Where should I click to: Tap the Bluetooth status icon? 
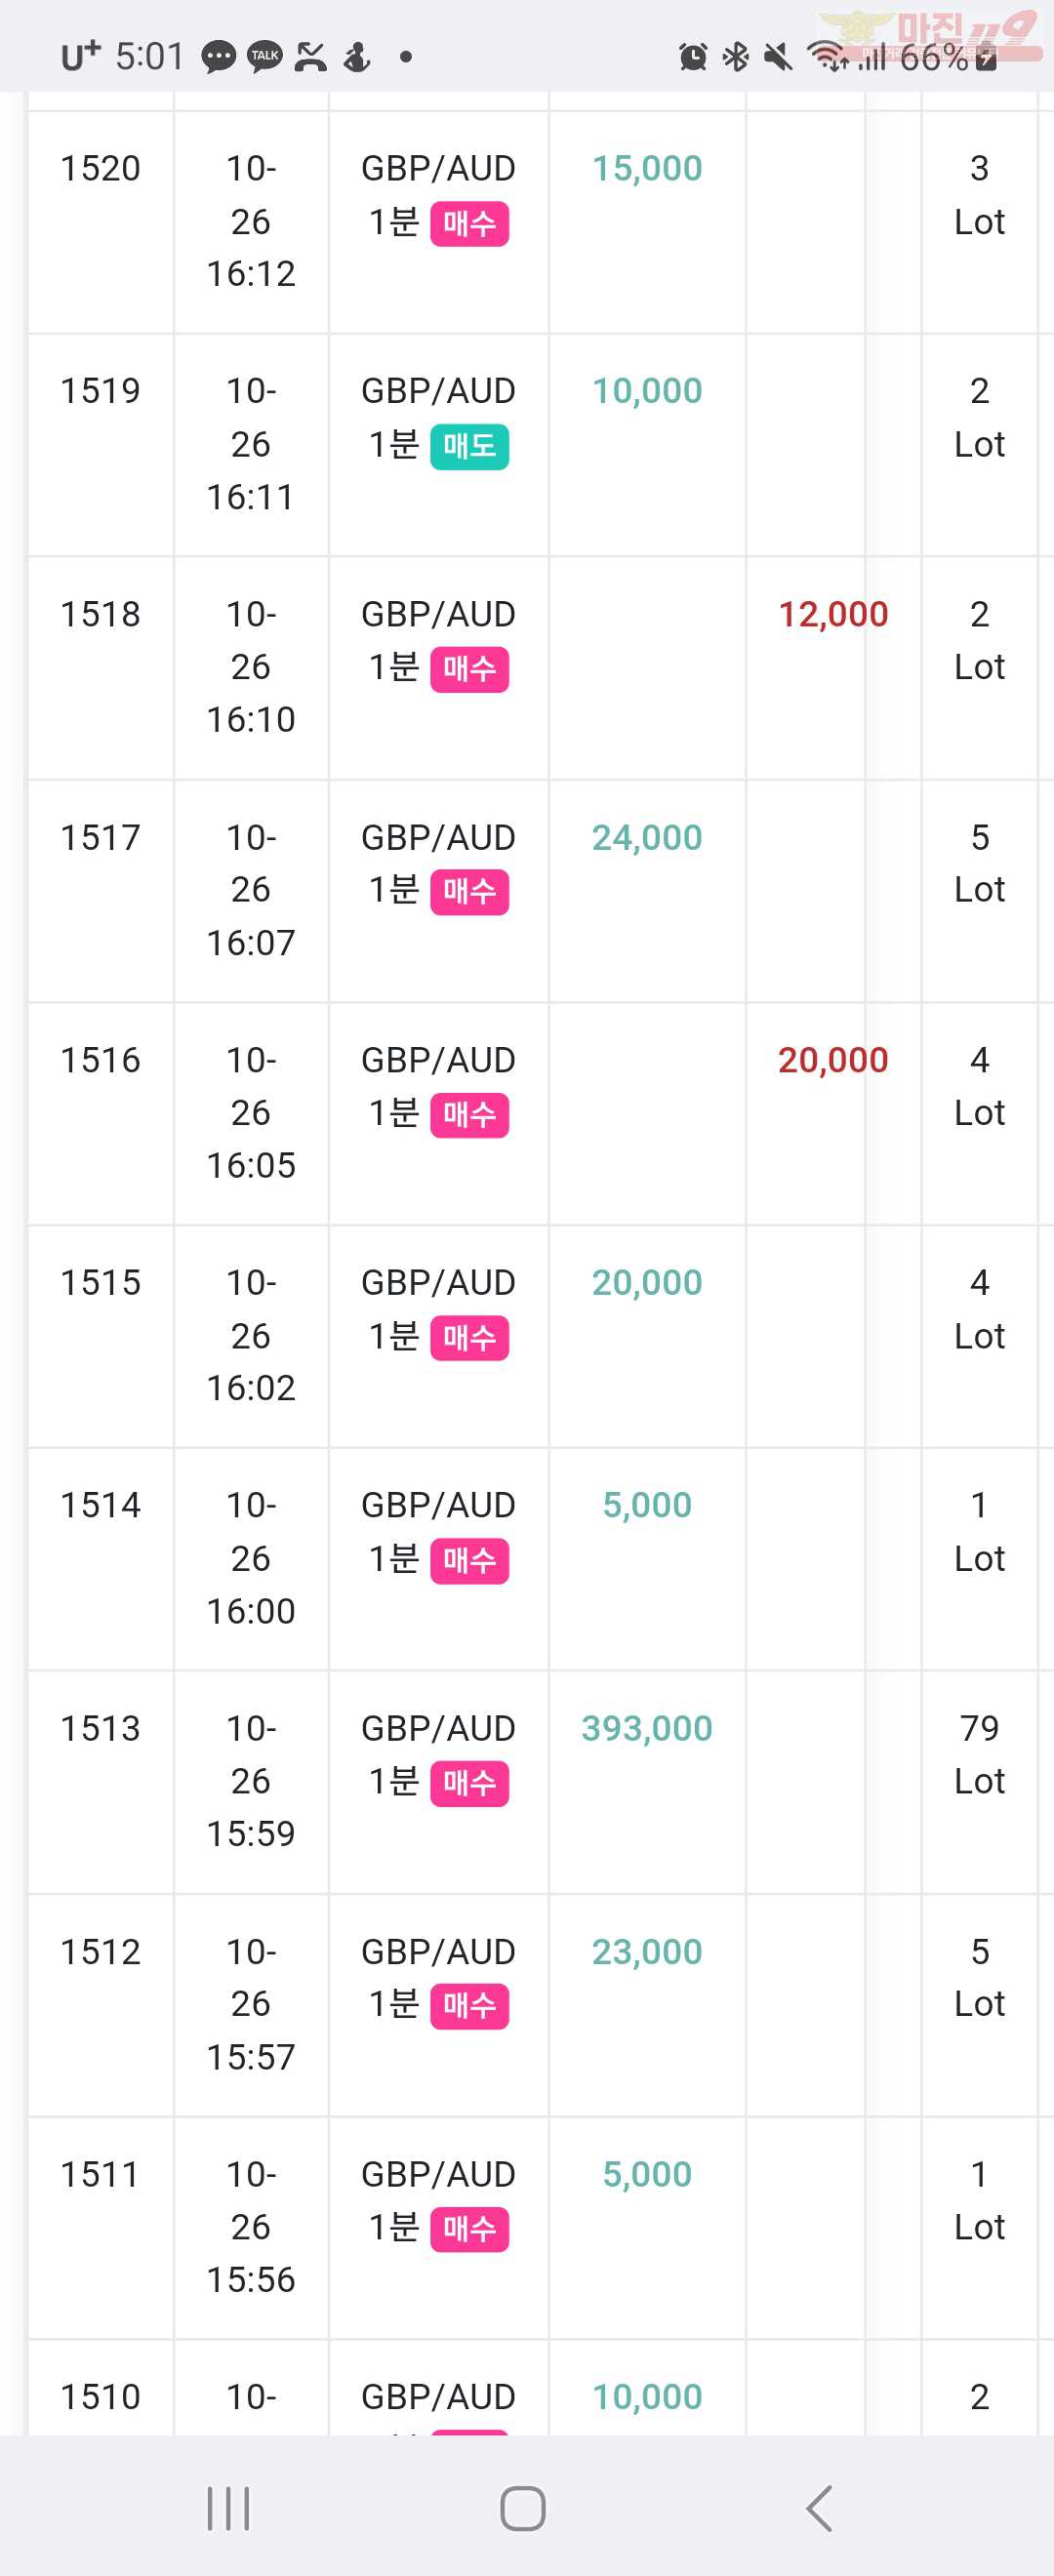click(736, 57)
